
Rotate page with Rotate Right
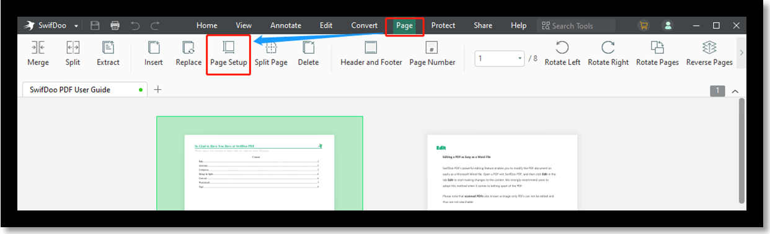[x=608, y=53]
